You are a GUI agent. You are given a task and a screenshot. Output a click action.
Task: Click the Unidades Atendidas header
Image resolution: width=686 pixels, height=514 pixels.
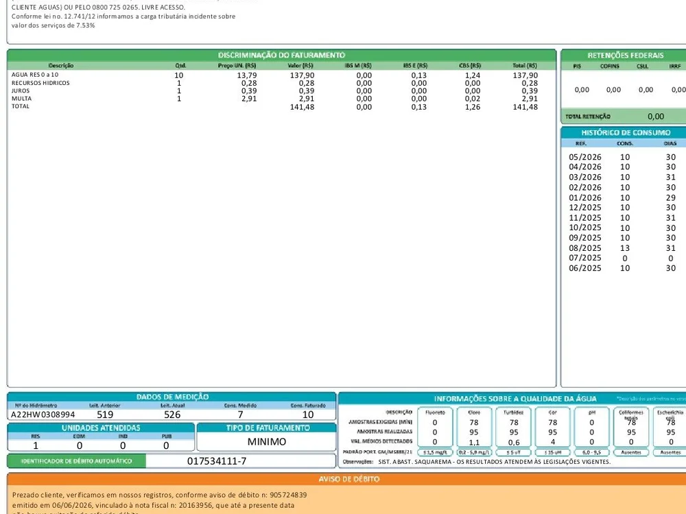click(x=101, y=428)
